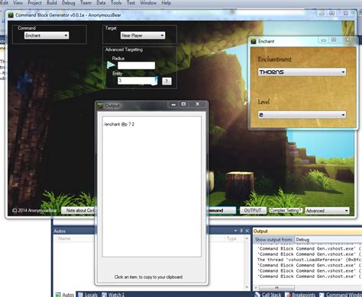
Task: Click the Output popup title icon
Action: click(x=101, y=106)
